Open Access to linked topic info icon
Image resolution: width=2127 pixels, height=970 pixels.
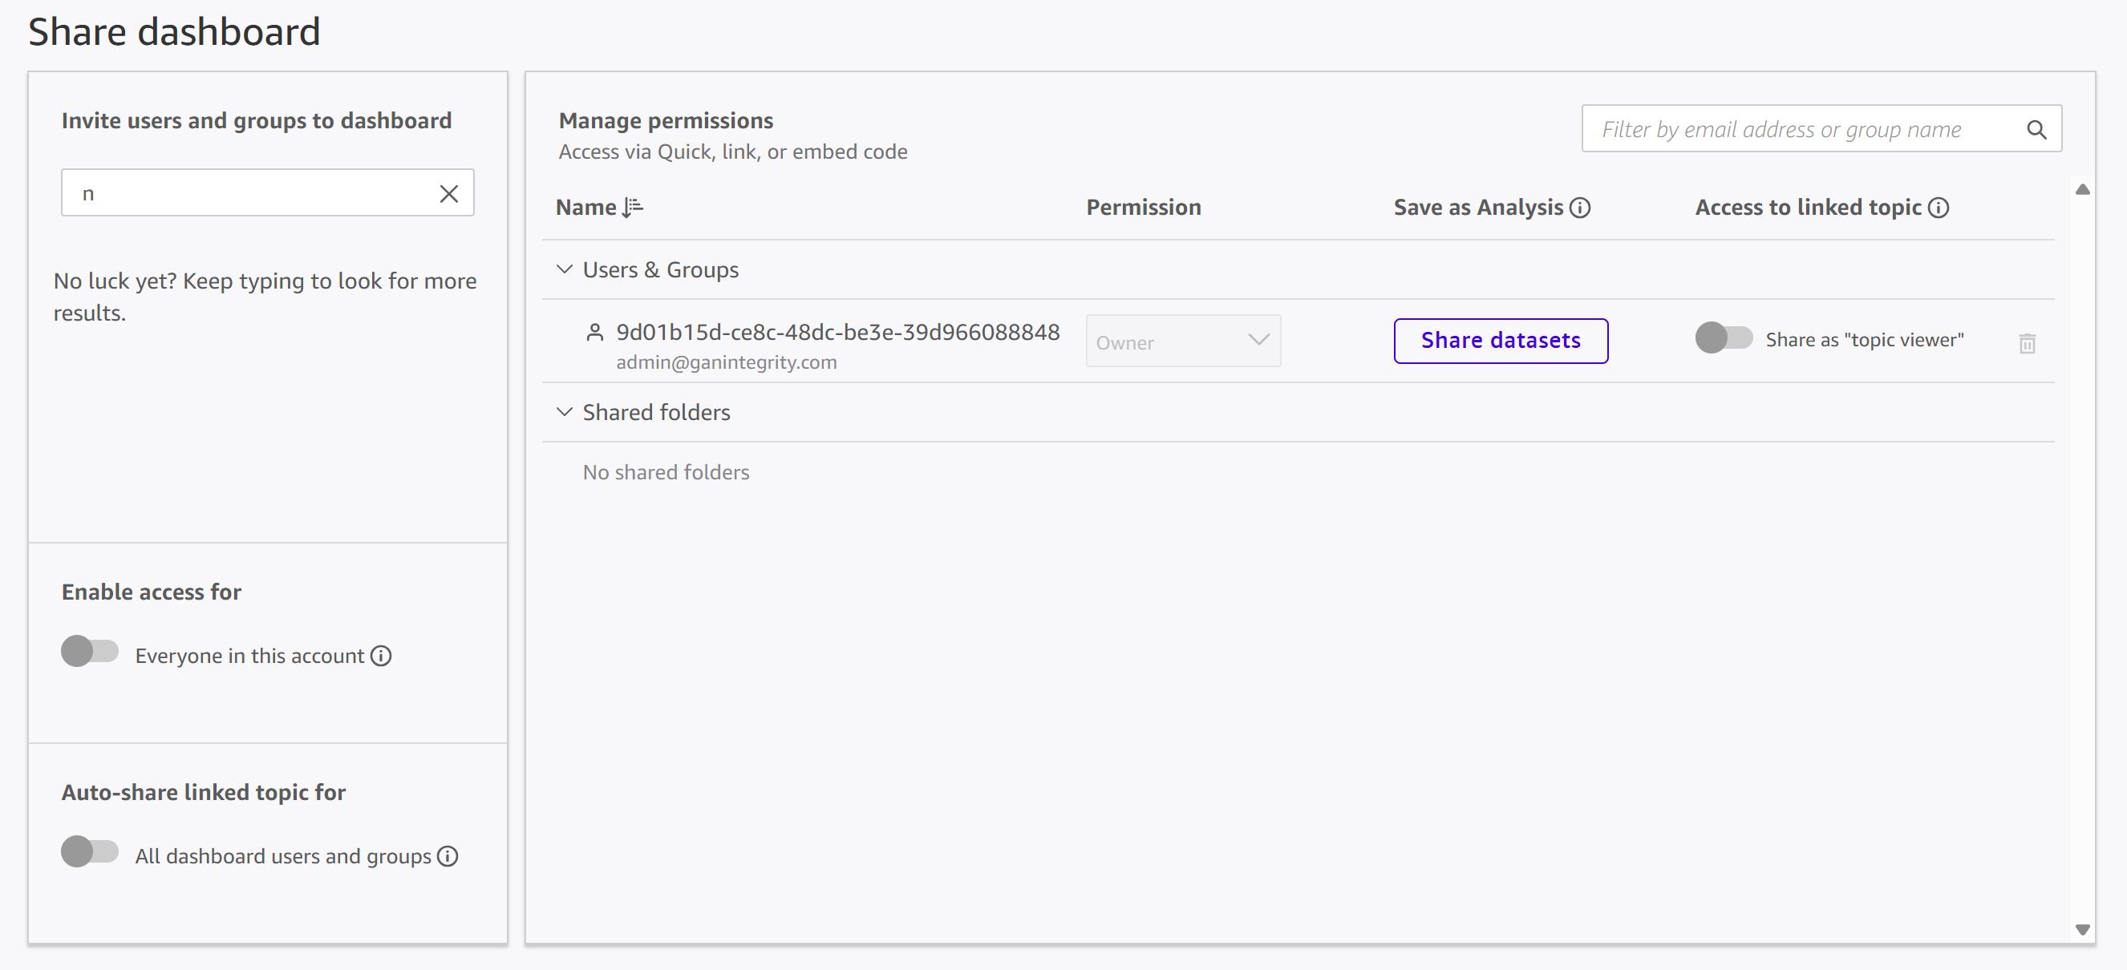point(1938,207)
